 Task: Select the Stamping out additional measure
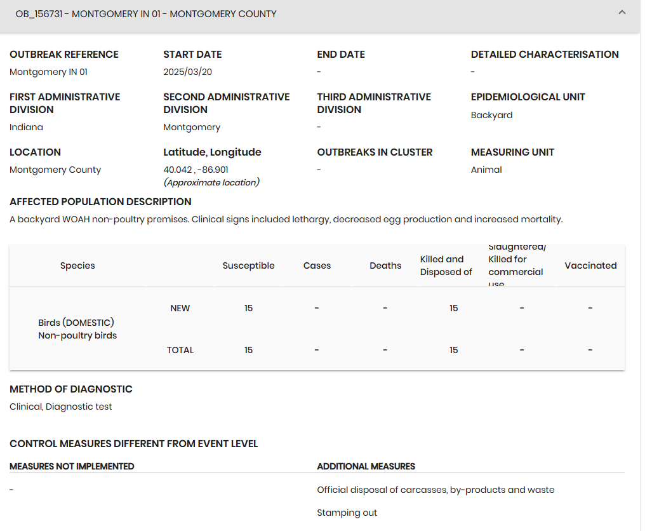coord(347,513)
